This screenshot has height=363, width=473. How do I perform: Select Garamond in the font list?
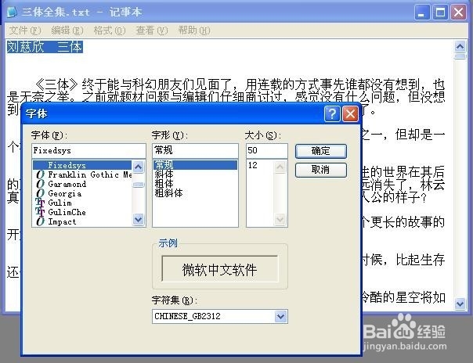click(82, 184)
